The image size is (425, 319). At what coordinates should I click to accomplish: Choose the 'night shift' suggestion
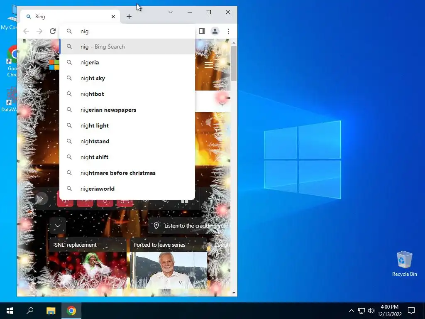coord(127,157)
